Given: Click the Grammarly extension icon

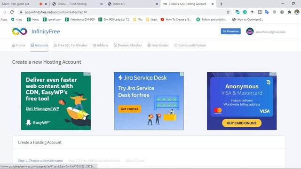Looking at the screenshot, I should coord(245,12).
